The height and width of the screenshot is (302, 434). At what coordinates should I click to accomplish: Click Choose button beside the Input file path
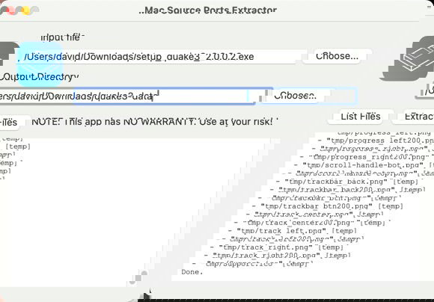tap(337, 56)
